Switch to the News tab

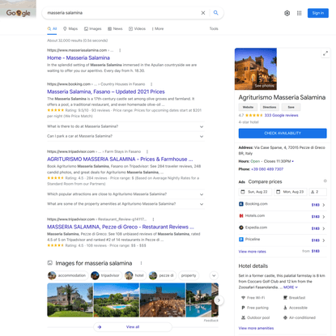pyautogui.click(x=115, y=28)
